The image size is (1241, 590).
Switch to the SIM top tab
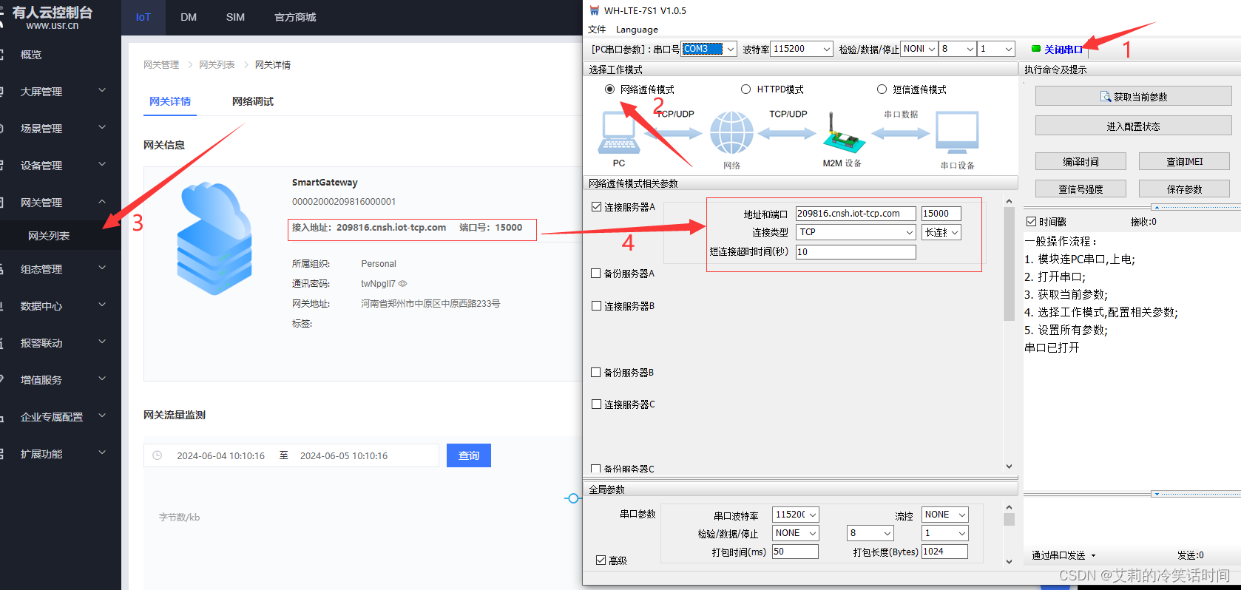(x=235, y=17)
